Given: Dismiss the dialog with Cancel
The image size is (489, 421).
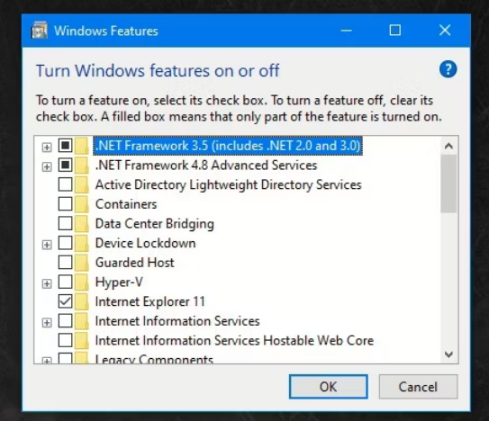Looking at the screenshot, I should [418, 387].
